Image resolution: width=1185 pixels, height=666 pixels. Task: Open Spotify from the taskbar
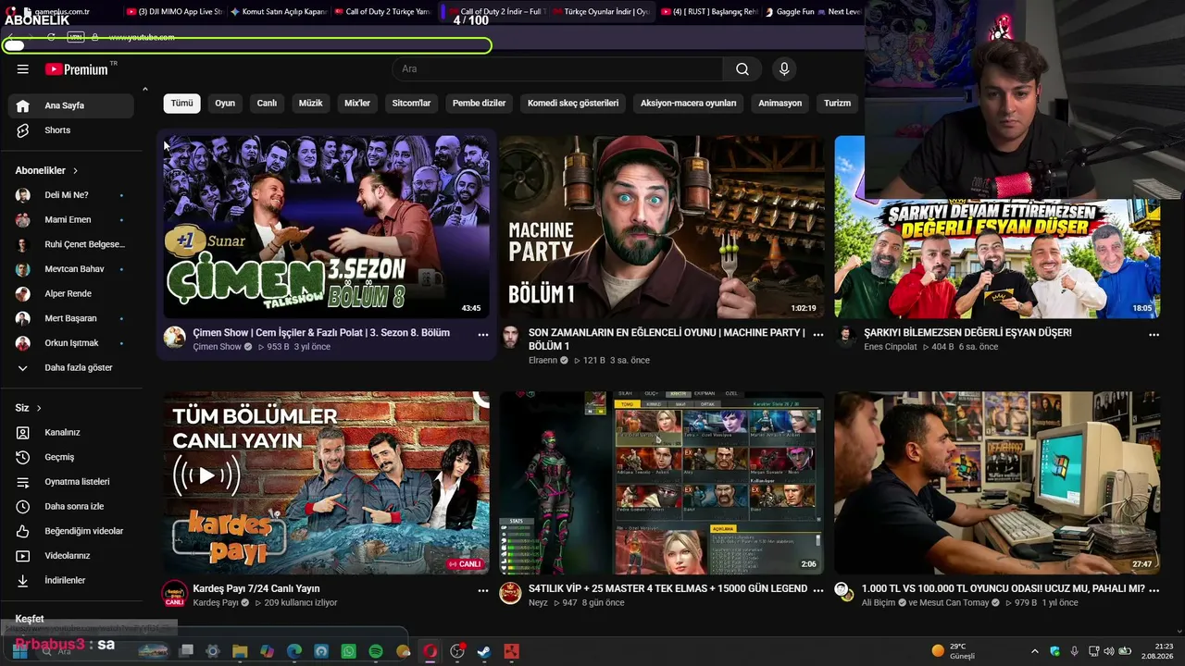[x=376, y=651]
